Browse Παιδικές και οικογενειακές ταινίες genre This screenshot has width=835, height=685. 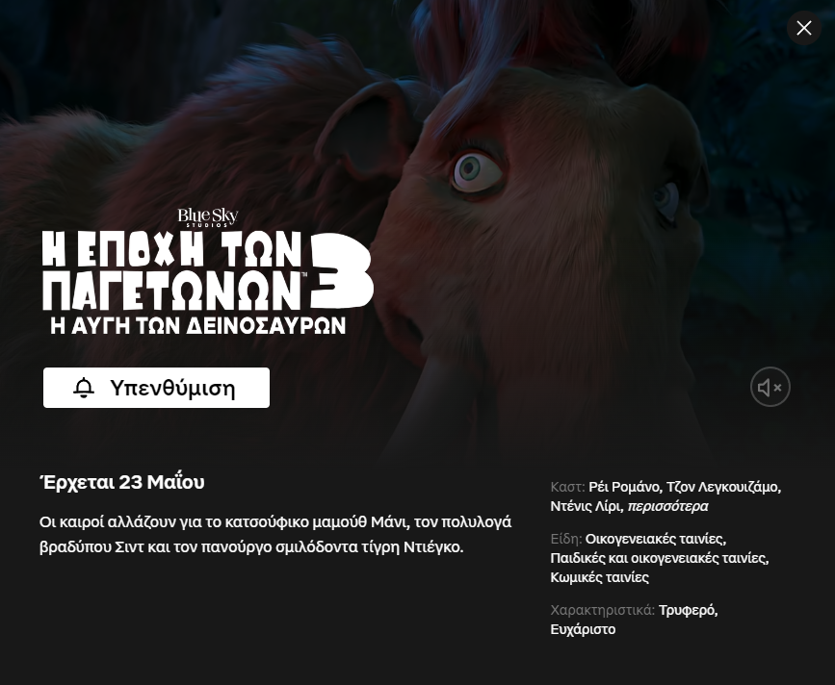tap(658, 558)
